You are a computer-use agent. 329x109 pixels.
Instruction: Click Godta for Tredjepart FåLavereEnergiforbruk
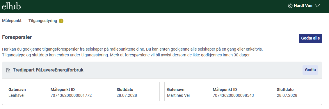click(310, 70)
